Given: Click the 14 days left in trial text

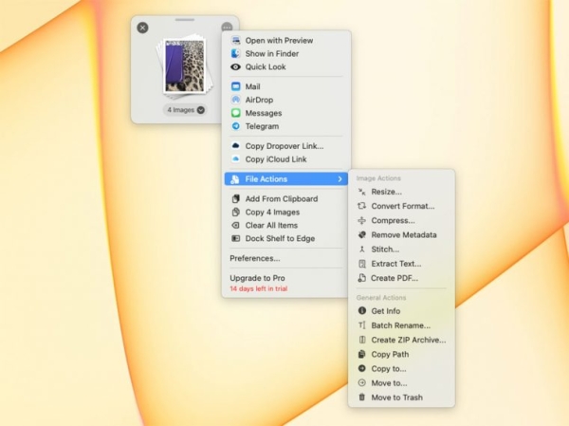Looking at the screenshot, I should tap(258, 288).
